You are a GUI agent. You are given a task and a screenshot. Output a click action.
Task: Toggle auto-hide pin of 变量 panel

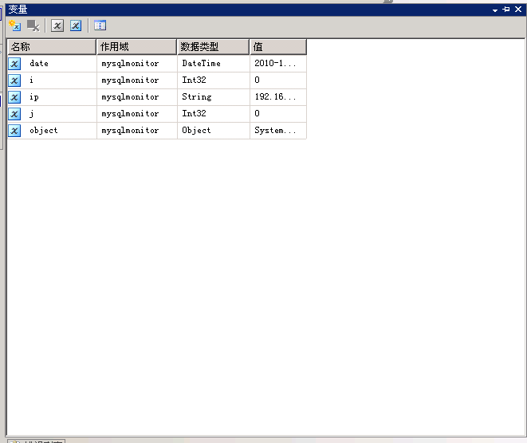click(506, 10)
